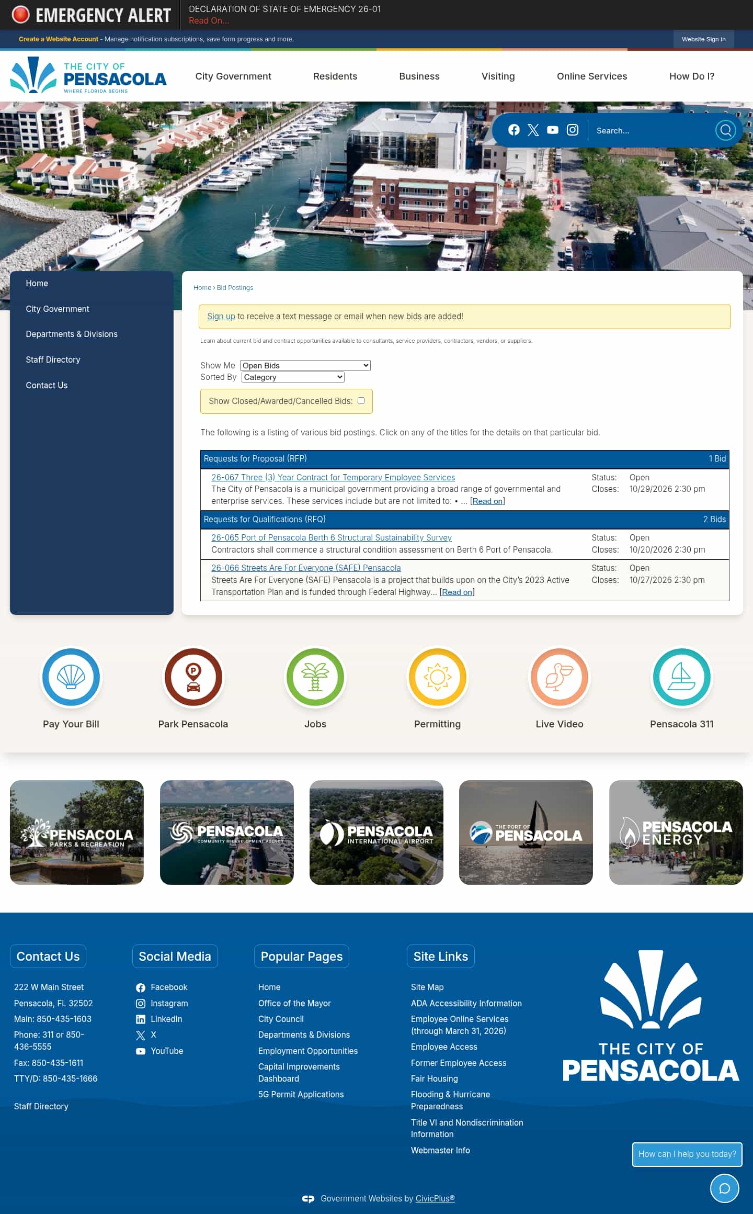753x1214 pixels.
Task: Click the footer LinkedIn icon
Action: 141,1019
